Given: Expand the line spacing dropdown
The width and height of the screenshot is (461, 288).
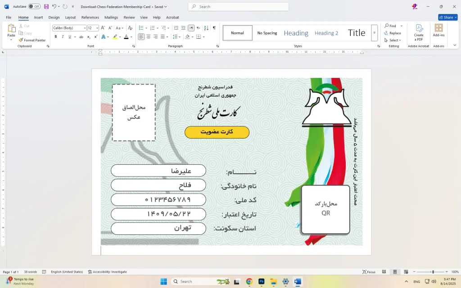Looking at the screenshot, I should (179, 37).
